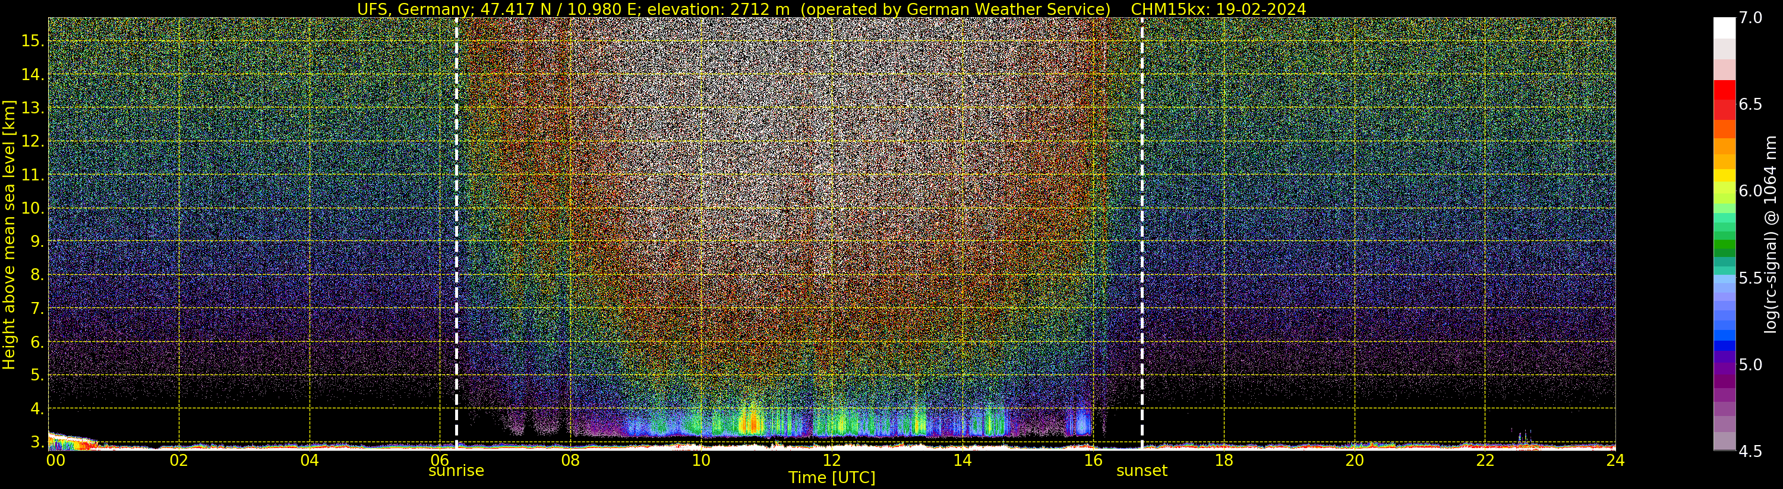
Task: Click the blue colorbar segment just above the 5.0 tick
Action: (x=1724, y=346)
